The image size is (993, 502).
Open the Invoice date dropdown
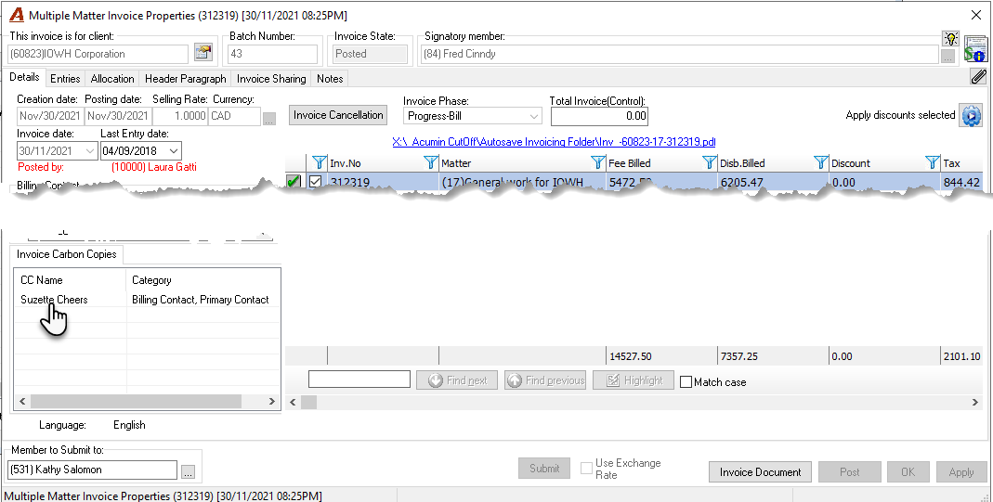(x=90, y=151)
